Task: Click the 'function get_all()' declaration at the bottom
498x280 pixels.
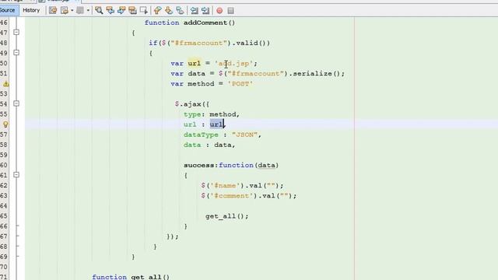Action: click(131, 277)
